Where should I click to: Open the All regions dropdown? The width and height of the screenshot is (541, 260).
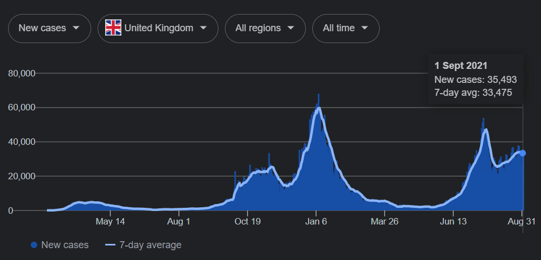click(x=265, y=28)
